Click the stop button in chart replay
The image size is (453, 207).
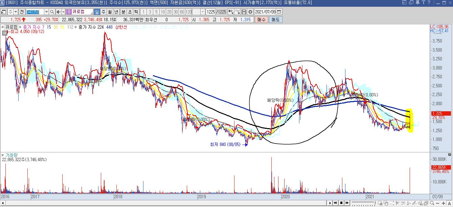click(341, 203)
